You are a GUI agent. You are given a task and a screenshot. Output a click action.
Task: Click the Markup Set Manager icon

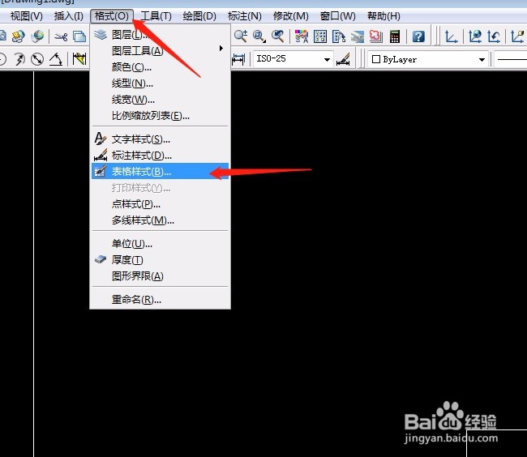pos(375,36)
